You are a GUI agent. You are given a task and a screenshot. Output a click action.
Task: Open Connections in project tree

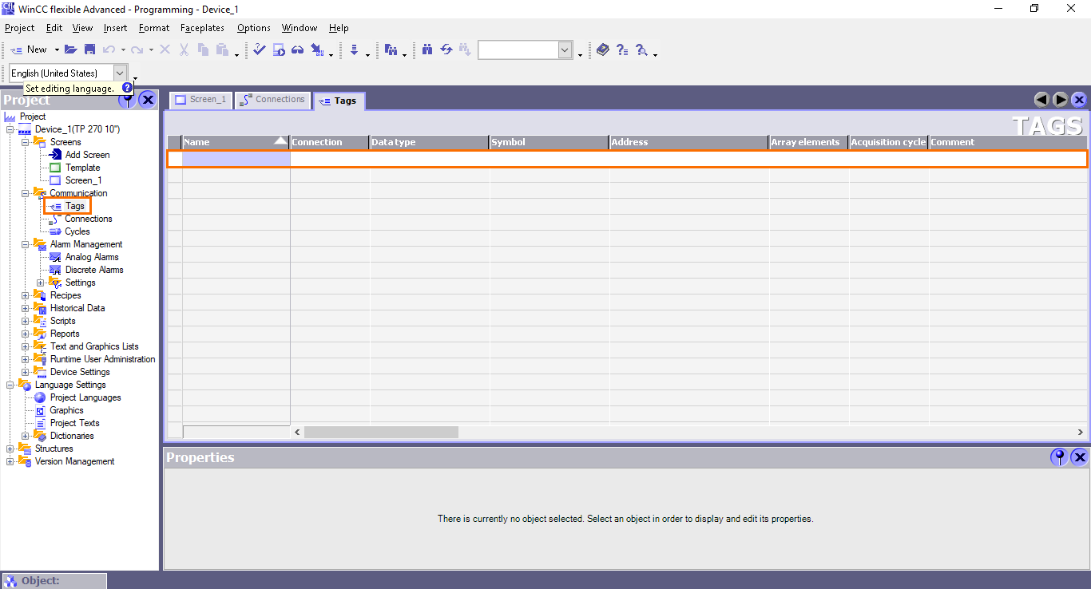(x=88, y=219)
